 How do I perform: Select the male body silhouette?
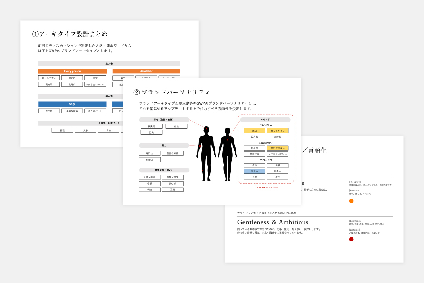[207, 153]
